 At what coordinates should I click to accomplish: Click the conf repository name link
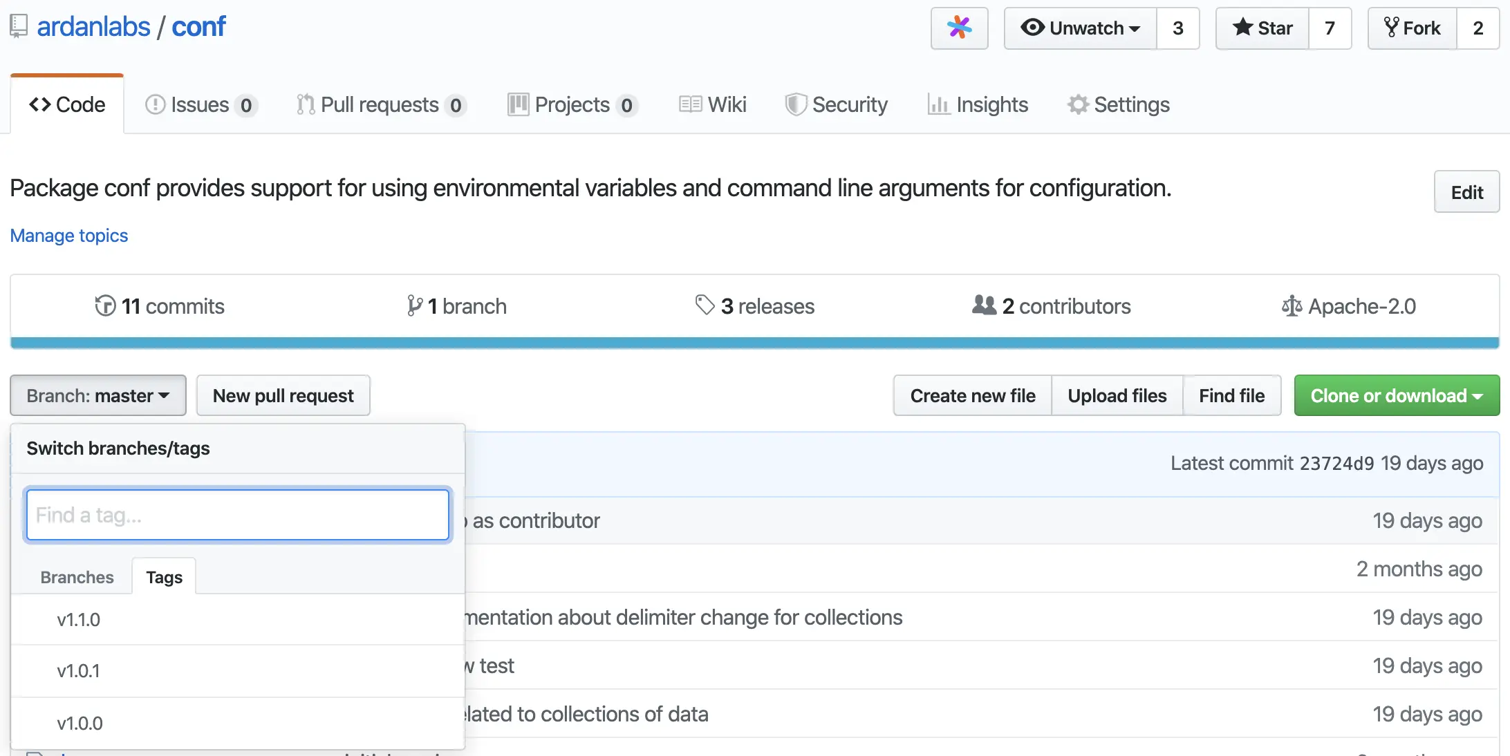point(198,26)
